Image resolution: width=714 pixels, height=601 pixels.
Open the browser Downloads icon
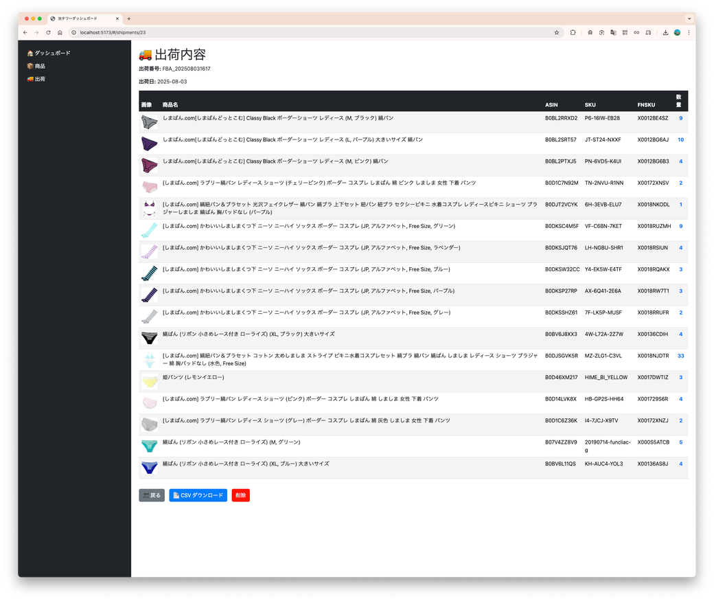point(665,32)
